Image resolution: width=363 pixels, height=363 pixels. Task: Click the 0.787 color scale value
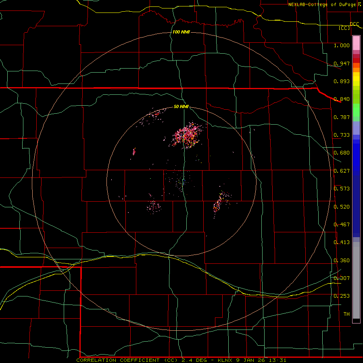342,117
